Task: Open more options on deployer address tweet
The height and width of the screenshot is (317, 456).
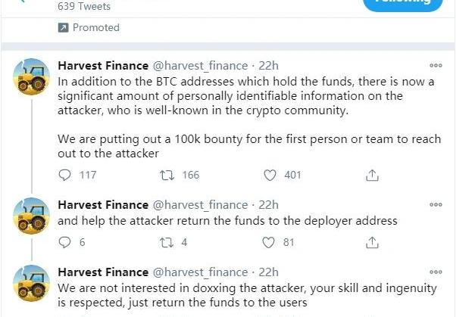Action: [436, 205]
